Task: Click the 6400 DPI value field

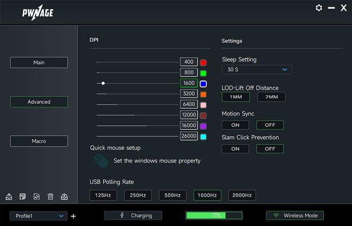Action: (x=189, y=104)
